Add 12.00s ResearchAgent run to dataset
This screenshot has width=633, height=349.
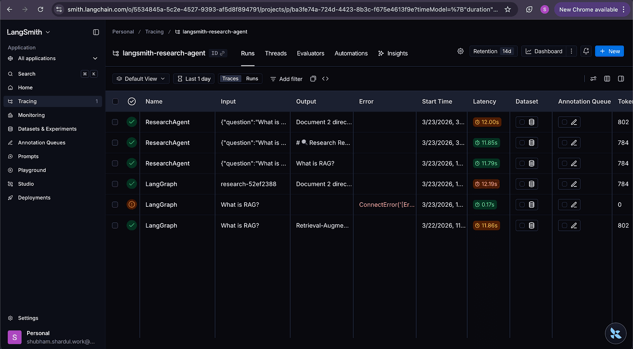[527, 122]
